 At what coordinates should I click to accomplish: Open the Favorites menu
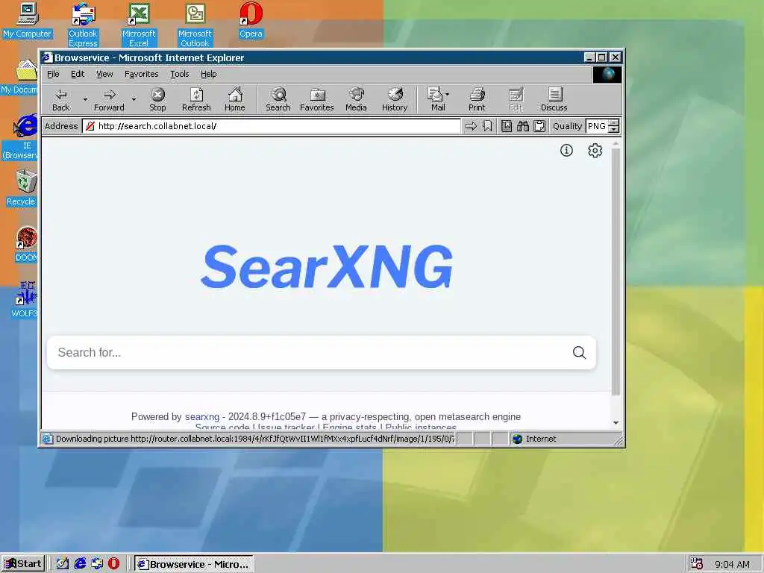pos(141,74)
